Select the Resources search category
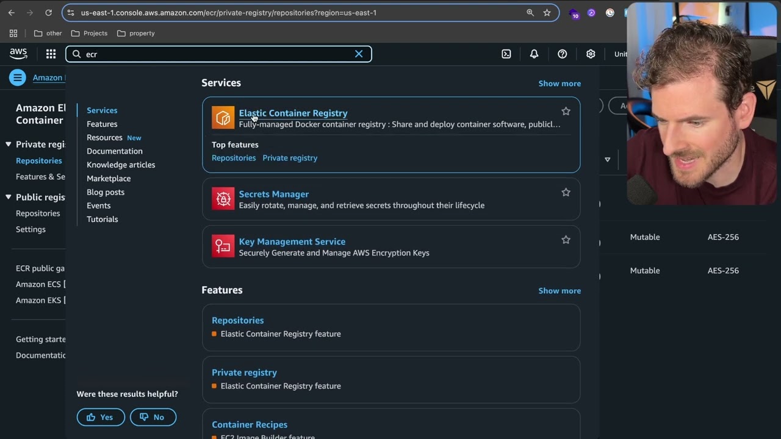Image resolution: width=781 pixels, height=439 pixels. (104, 137)
